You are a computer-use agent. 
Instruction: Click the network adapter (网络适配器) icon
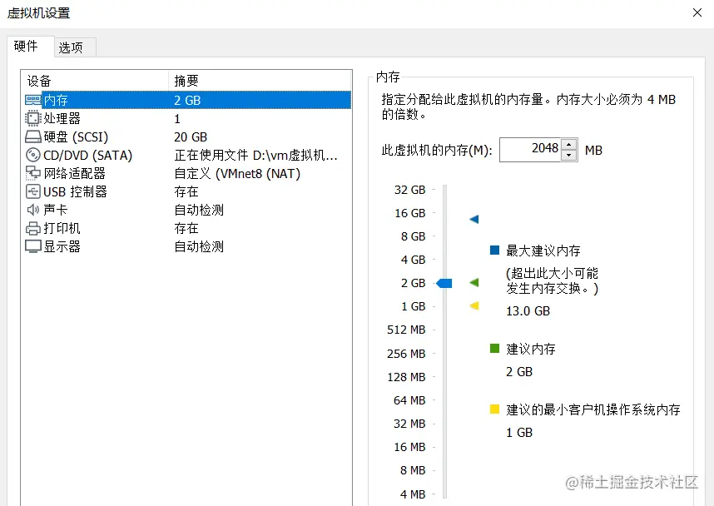tap(32, 173)
